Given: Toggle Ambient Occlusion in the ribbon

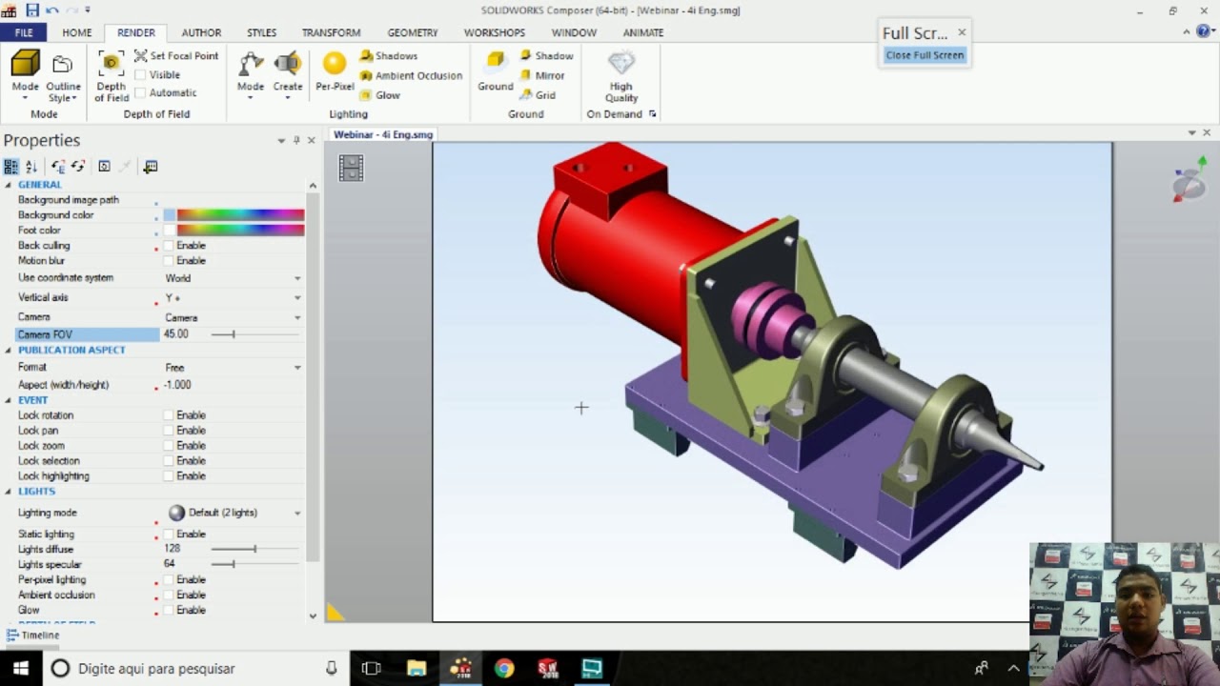Looking at the screenshot, I should (411, 75).
